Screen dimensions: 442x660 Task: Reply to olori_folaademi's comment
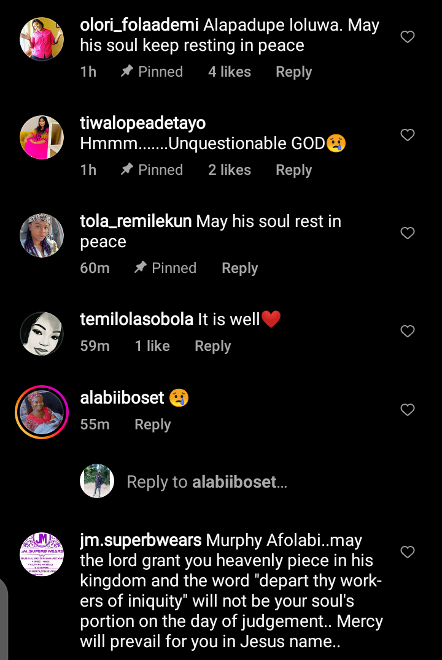click(293, 72)
